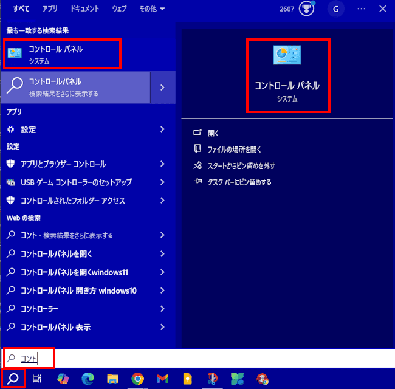Image resolution: width=395 pixels, height=389 pixels.
Task: Click 開く to open Control Panel
Action: 213,133
